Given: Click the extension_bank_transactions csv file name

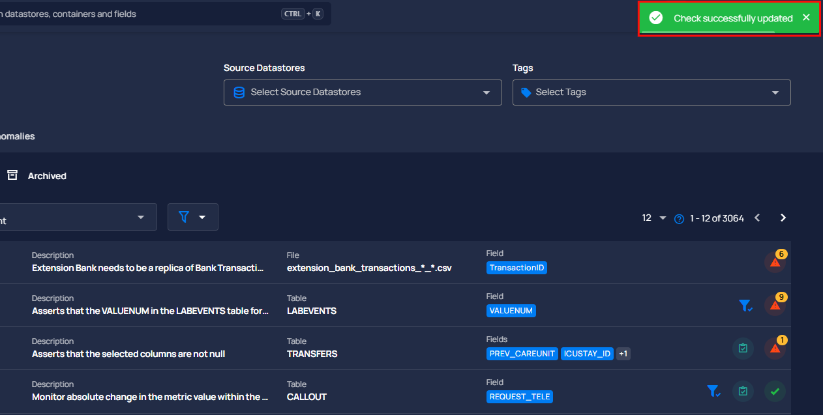Looking at the screenshot, I should coord(369,268).
